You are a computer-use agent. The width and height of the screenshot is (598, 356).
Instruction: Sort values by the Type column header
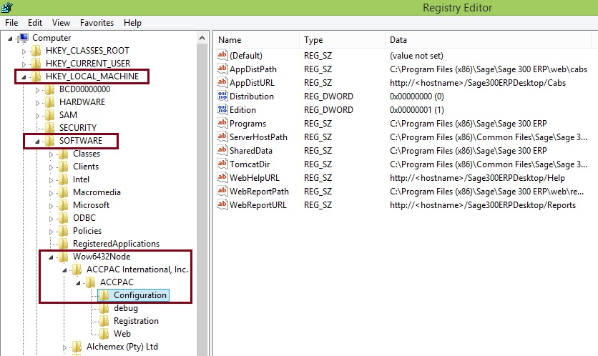[343, 39]
